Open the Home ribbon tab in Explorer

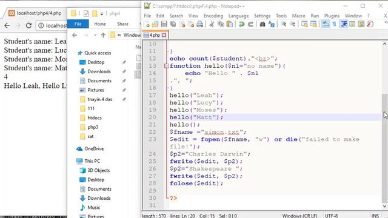click(100, 24)
